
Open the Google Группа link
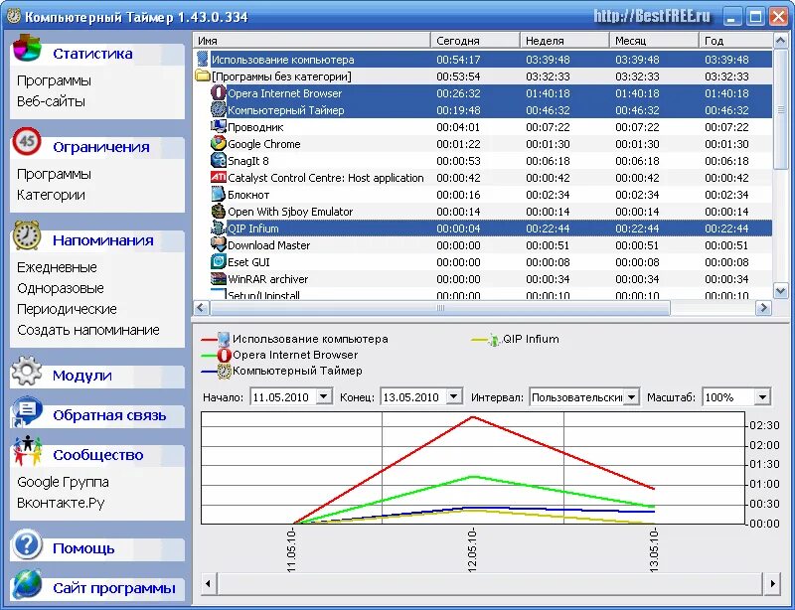pos(63,482)
